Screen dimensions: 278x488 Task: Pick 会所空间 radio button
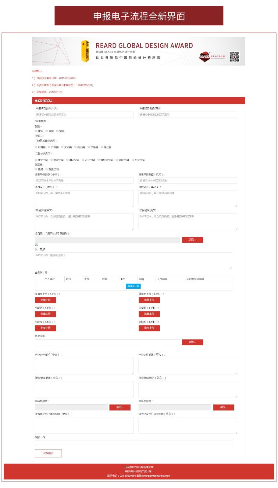pyautogui.click(x=117, y=160)
